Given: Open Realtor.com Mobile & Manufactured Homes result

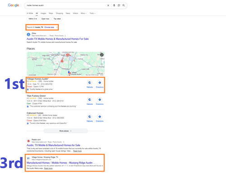Looking at the screenshot, I should [x=53, y=145].
